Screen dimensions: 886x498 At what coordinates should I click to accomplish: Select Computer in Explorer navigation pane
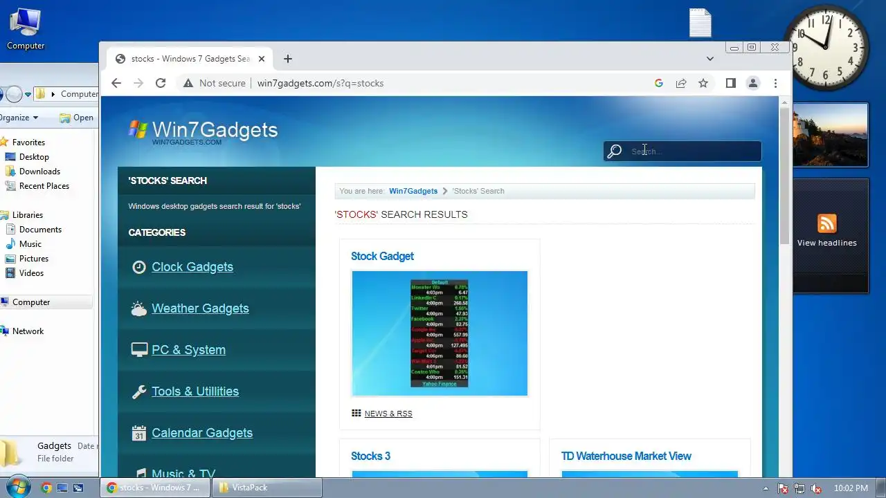point(31,302)
